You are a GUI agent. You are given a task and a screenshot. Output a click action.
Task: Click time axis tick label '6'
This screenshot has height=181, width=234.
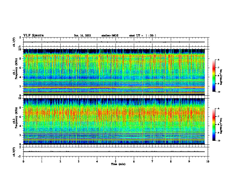tap(134, 161)
